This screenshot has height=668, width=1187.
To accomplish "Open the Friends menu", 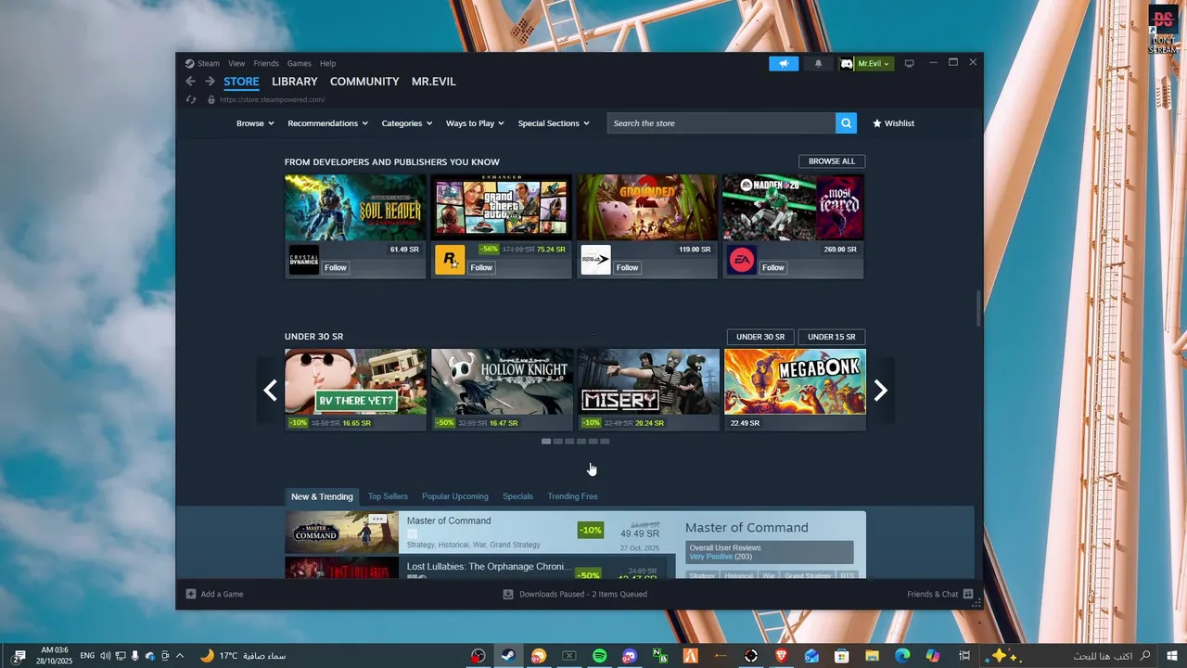I will tap(266, 63).
